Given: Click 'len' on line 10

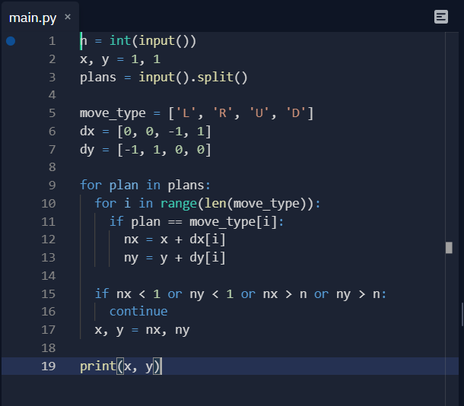Looking at the screenshot, I should [215, 204].
